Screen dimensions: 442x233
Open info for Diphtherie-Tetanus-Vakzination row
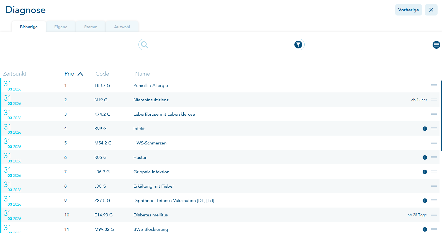click(425, 201)
